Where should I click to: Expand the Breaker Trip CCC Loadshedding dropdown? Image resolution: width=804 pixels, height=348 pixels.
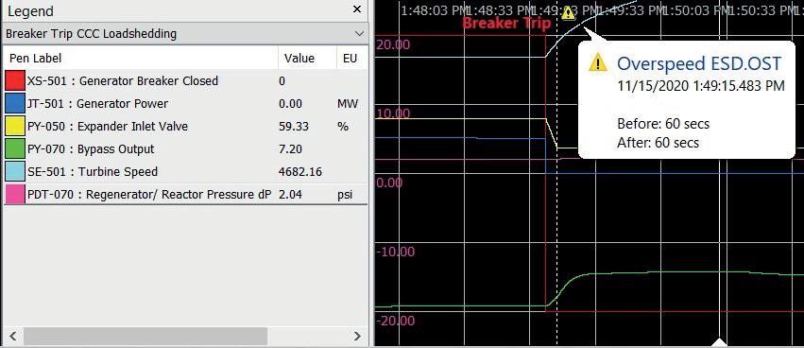pos(359,34)
